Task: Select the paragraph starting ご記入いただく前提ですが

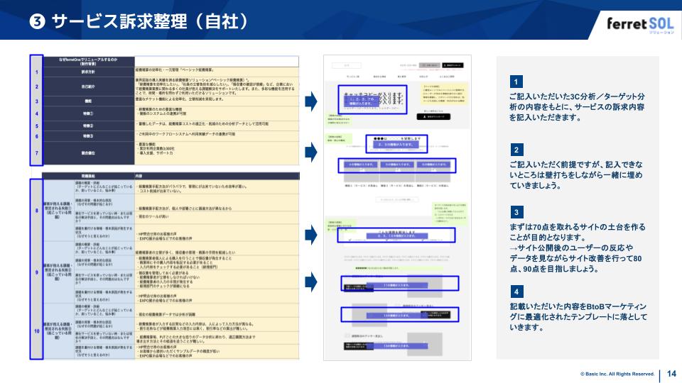Action: [x=576, y=175]
